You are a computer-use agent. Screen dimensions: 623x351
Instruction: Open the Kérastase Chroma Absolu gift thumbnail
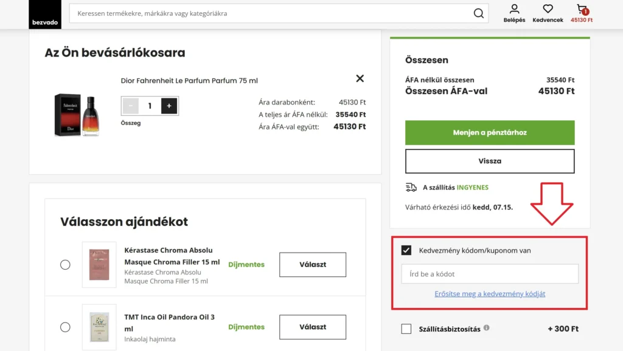(x=99, y=265)
